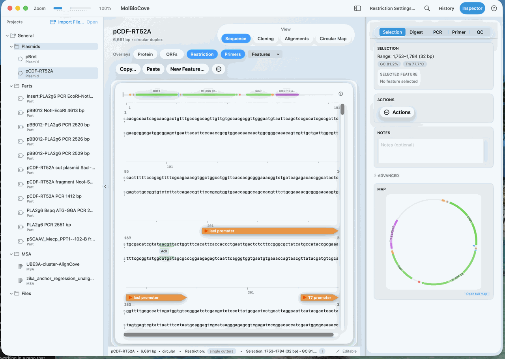This screenshot has width=505, height=359.
Task: Switch to the Cloning view tab
Action: click(x=266, y=39)
